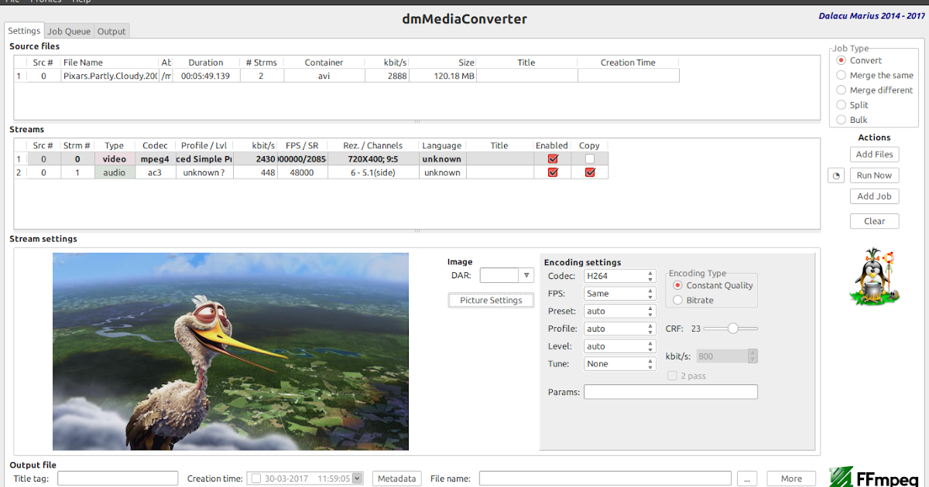Open Picture Settings
Viewport: 929px width, 487px height.
click(491, 300)
